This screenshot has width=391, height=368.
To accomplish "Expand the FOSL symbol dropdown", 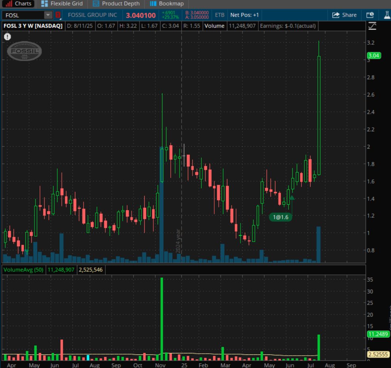I will [x=48, y=15].
